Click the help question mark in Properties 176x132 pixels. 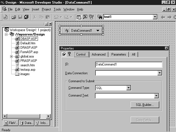point(69,54)
